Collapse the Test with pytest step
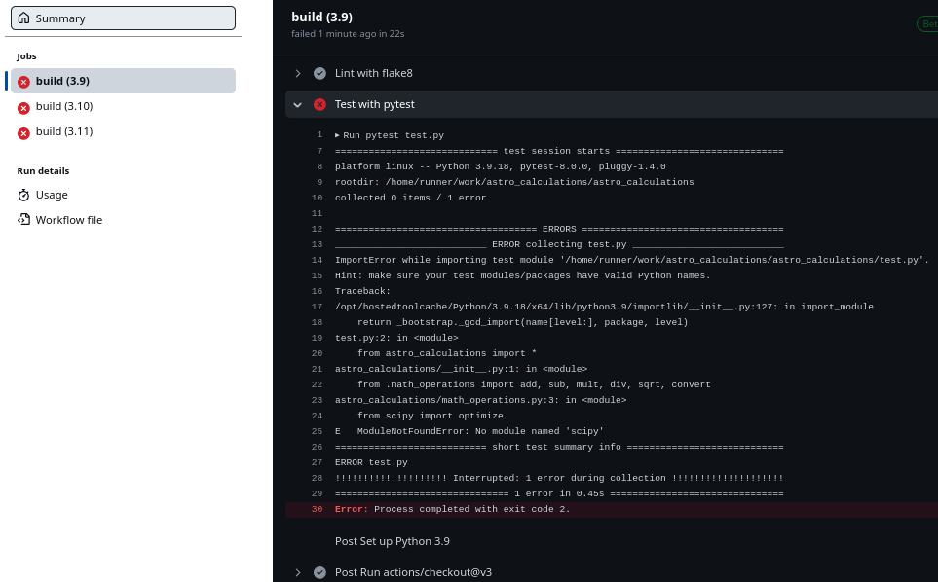This screenshot has height=582, width=938. [297, 104]
